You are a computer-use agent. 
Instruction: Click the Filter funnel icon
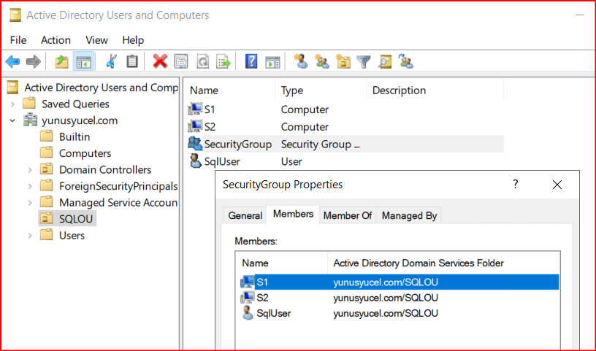coord(364,62)
